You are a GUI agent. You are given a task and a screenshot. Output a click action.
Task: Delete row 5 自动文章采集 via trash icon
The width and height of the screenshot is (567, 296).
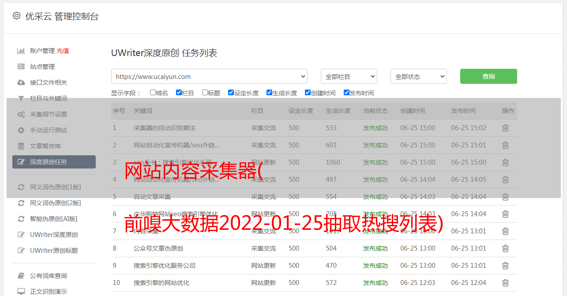tap(506, 197)
